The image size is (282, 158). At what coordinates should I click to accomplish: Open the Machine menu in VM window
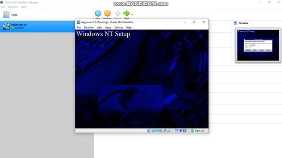click(x=89, y=27)
